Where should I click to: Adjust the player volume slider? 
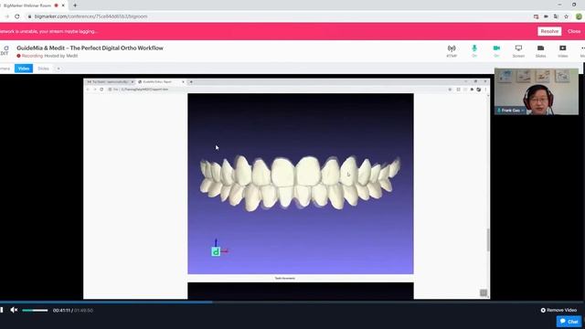[x=35, y=311]
